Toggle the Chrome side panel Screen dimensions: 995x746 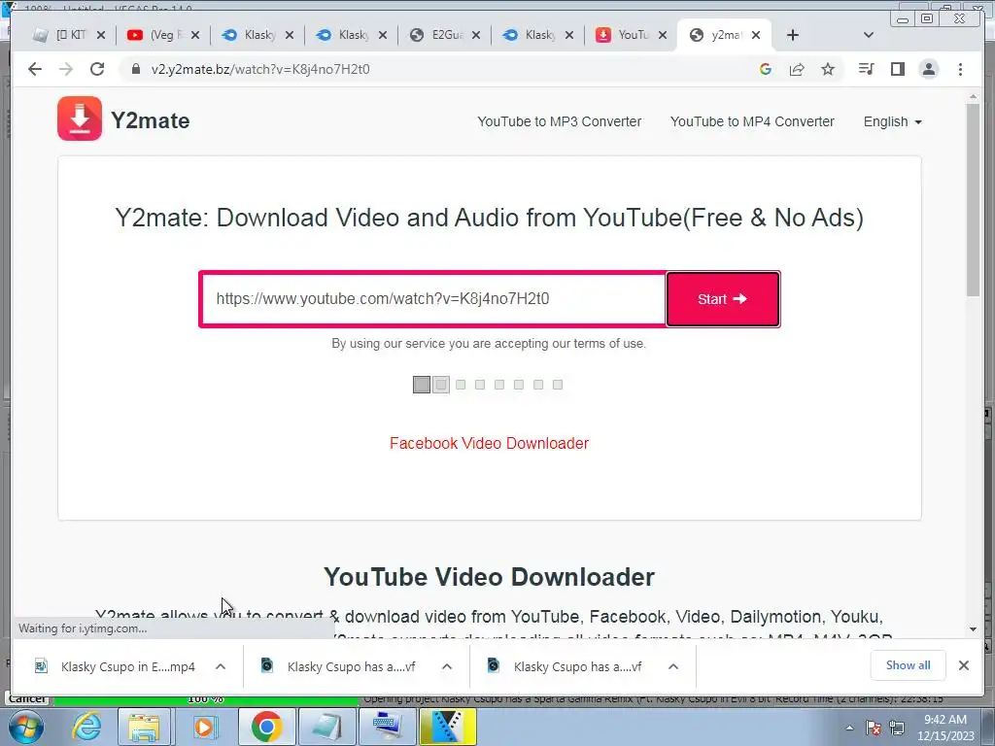(897, 69)
